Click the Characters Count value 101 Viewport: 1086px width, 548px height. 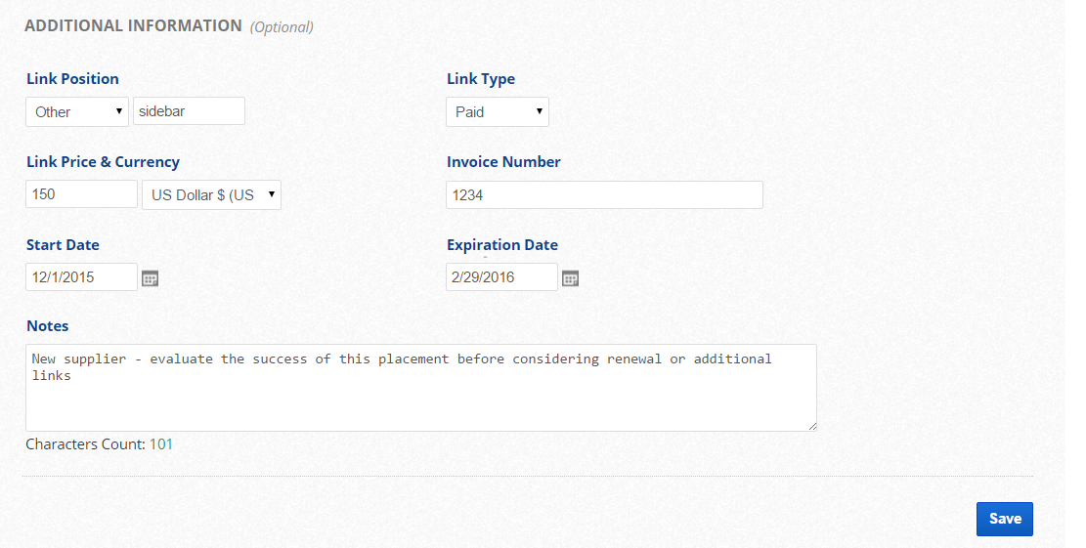pos(161,444)
